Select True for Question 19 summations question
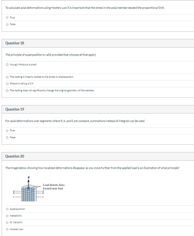This screenshot has width=194, height=236. point(7,131)
